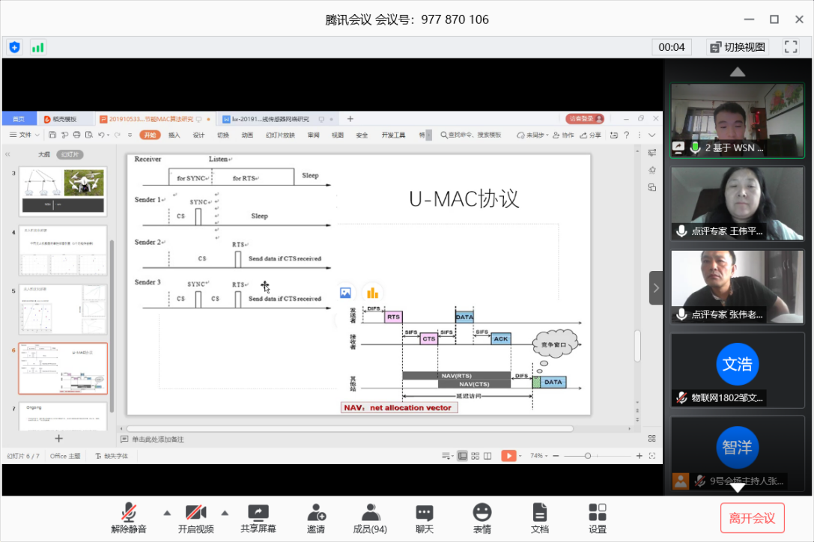Select participant 文浩 video tile
The height and width of the screenshot is (542, 814).
click(737, 369)
